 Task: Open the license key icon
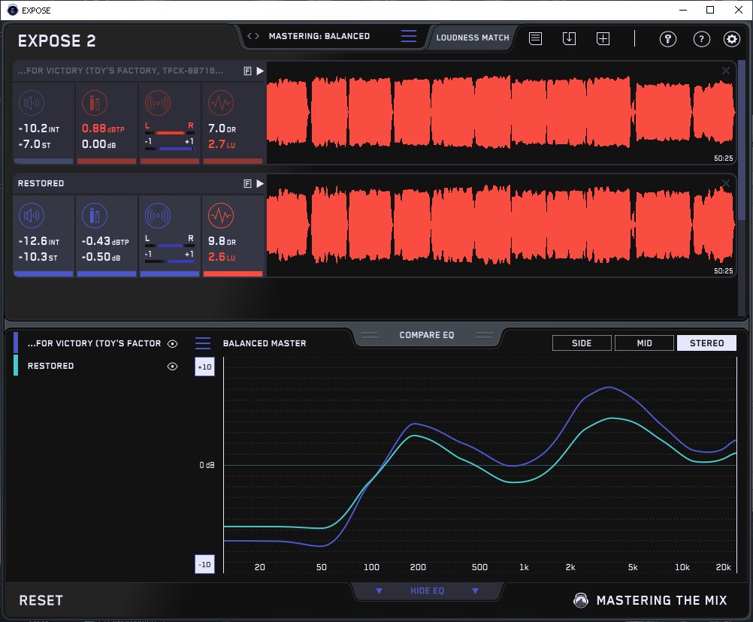(x=668, y=39)
